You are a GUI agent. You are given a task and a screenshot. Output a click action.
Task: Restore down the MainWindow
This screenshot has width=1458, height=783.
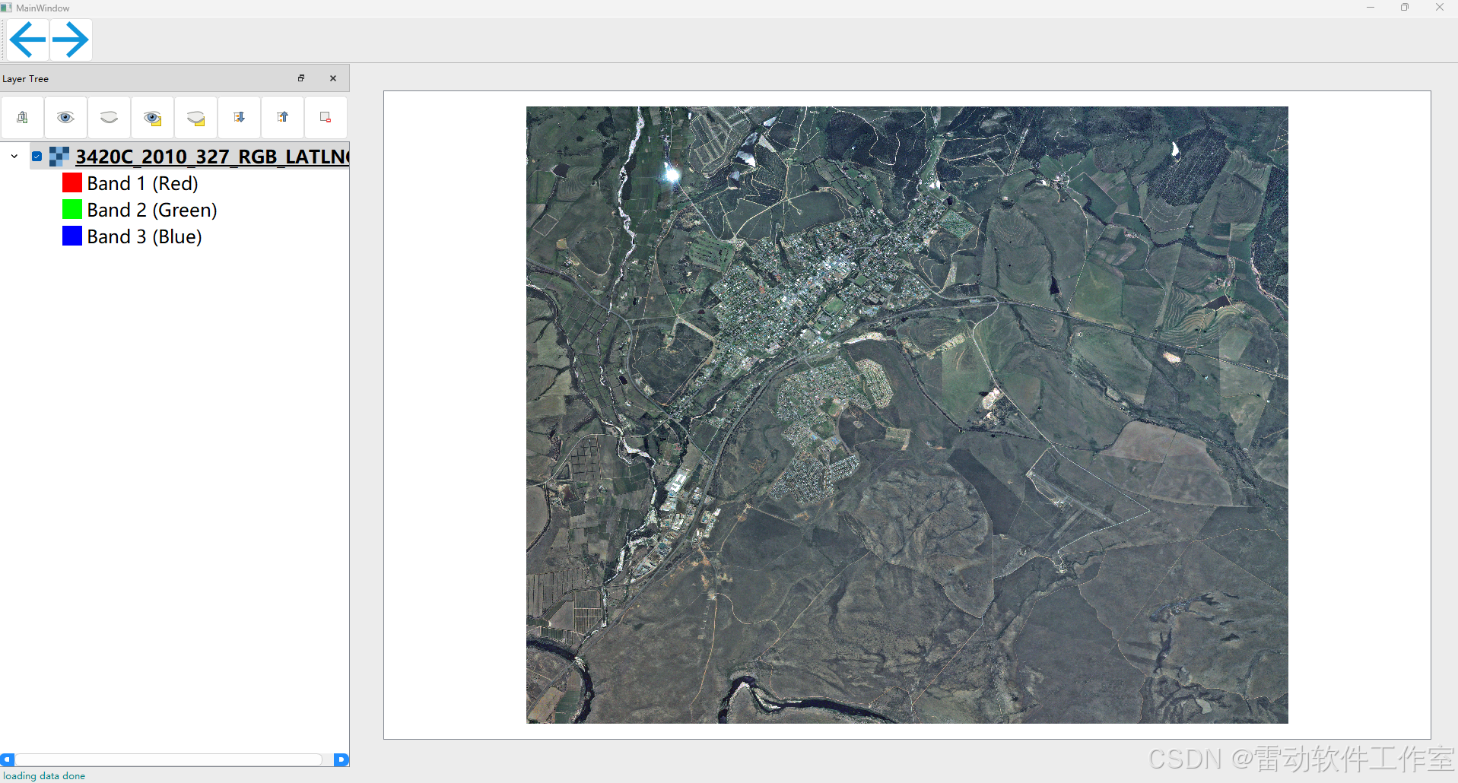tap(1405, 8)
